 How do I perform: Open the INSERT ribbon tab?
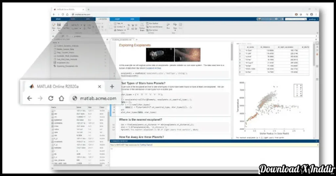click(x=117, y=19)
